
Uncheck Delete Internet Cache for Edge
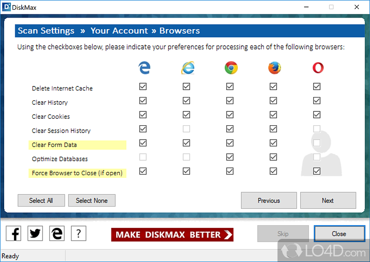pos(143,86)
